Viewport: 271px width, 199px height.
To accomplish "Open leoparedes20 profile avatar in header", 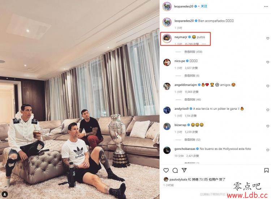I will click(167, 7).
